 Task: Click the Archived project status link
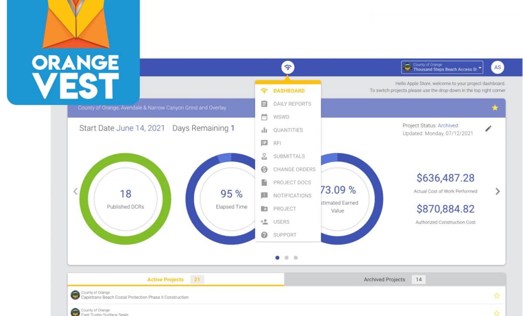coord(448,126)
